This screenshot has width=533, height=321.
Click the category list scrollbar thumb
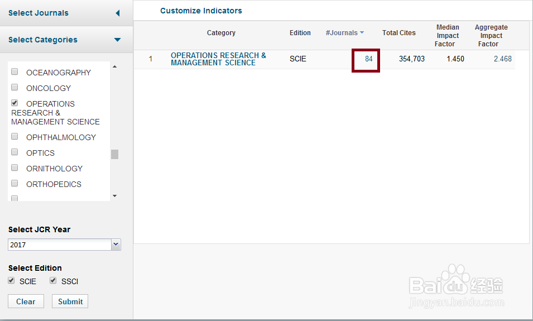pyautogui.click(x=114, y=154)
